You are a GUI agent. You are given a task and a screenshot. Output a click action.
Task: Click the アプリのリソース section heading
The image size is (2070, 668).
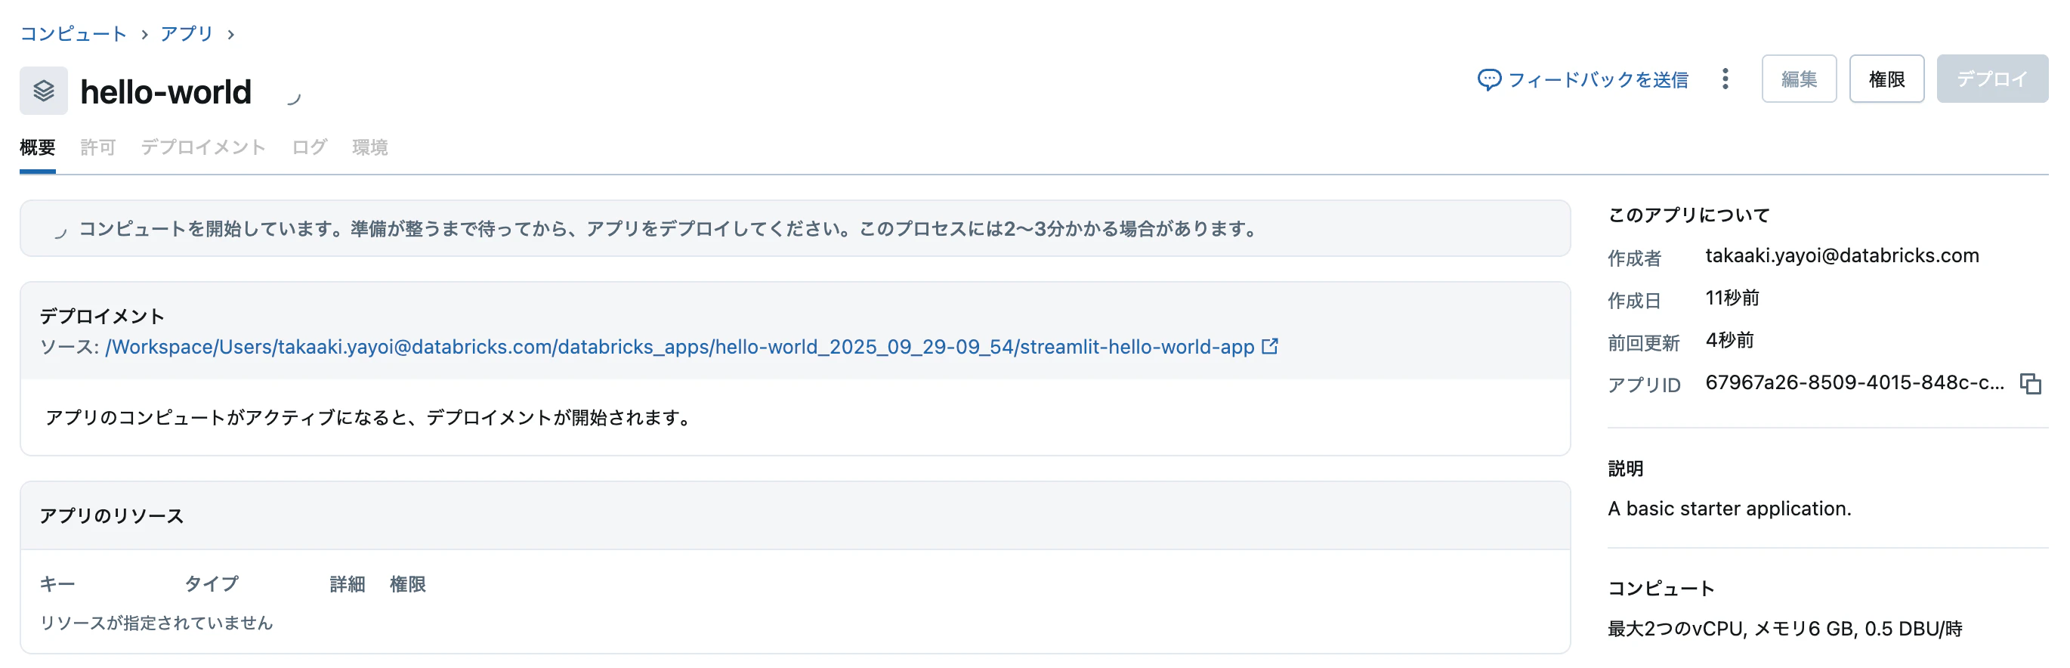coord(112,515)
